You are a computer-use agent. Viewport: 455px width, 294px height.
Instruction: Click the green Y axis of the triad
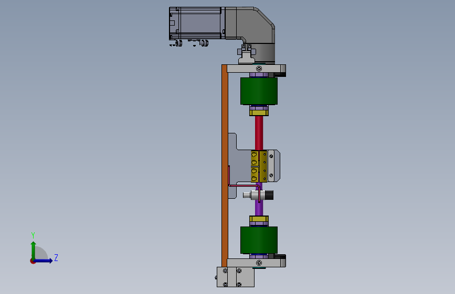[x=34, y=250]
